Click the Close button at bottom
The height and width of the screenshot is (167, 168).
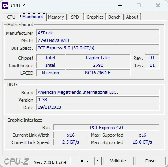[150, 161]
